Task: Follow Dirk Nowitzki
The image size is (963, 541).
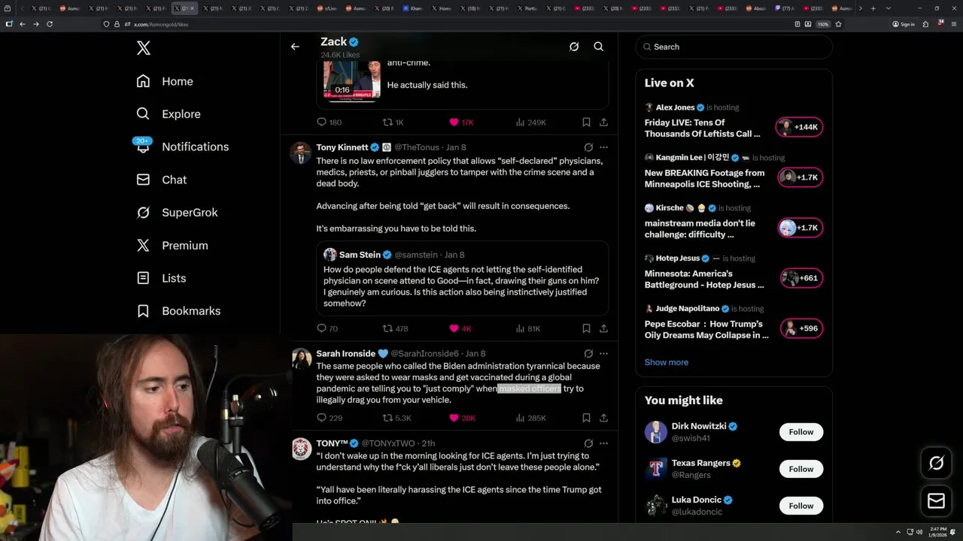Action: (x=801, y=432)
